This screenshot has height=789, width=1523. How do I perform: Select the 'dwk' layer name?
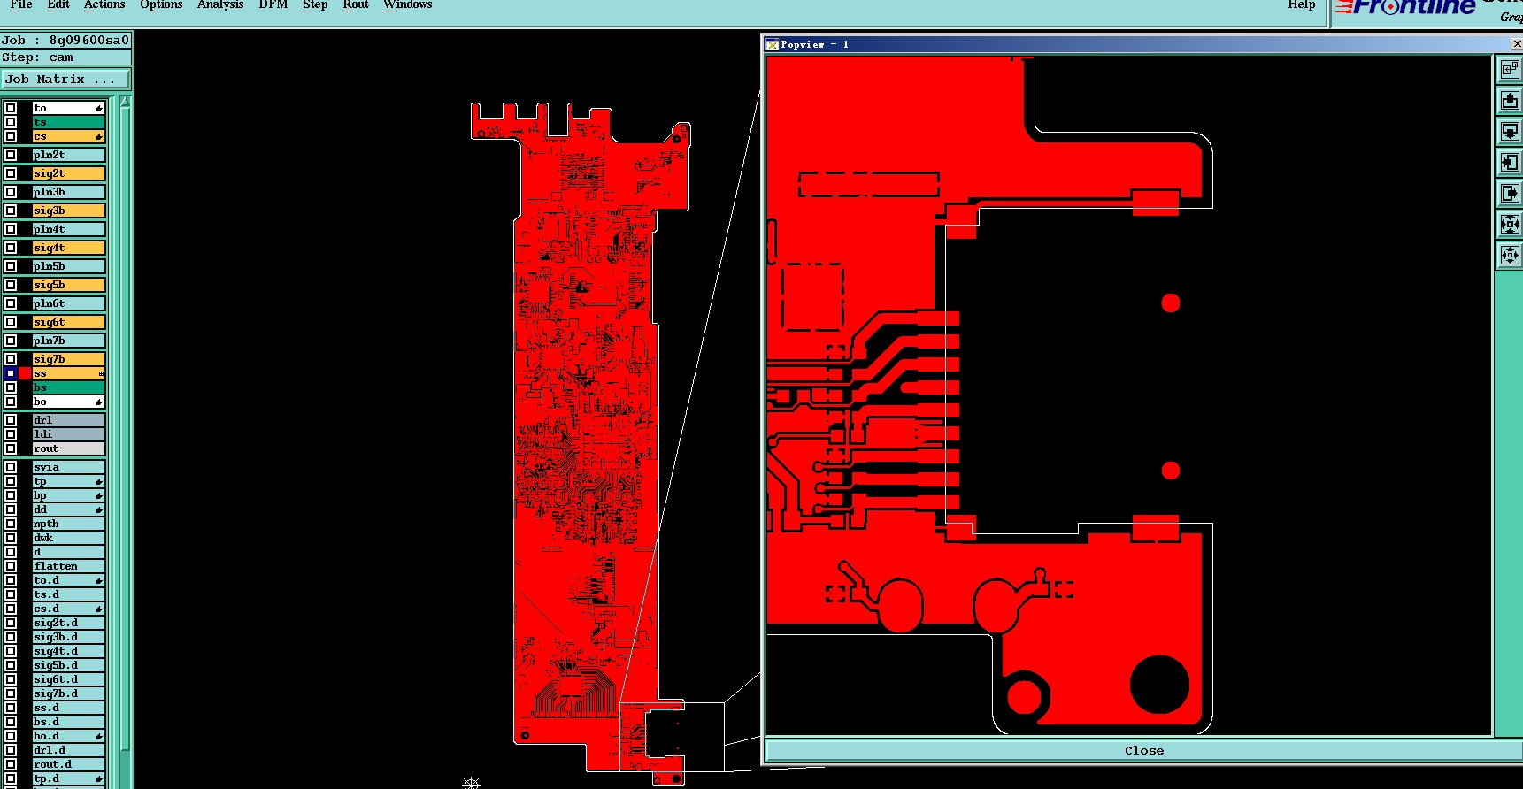(x=68, y=538)
